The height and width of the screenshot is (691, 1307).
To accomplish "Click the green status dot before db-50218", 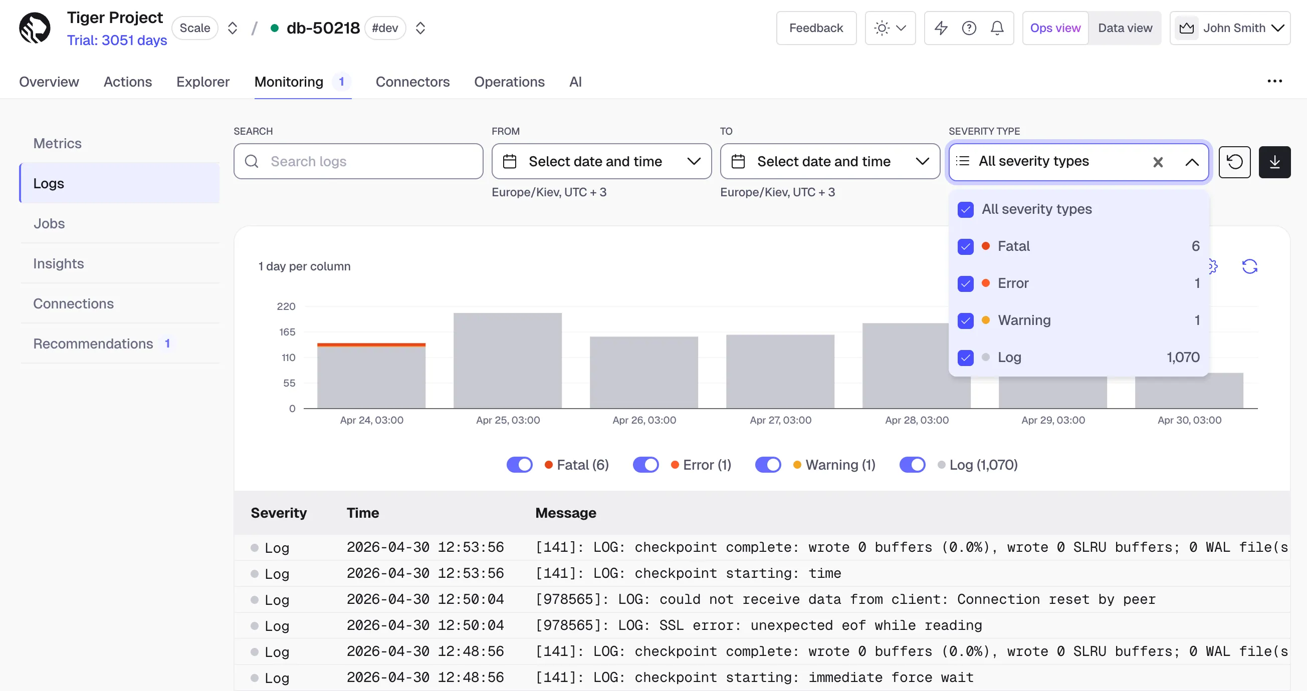I will pyautogui.click(x=275, y=28).
